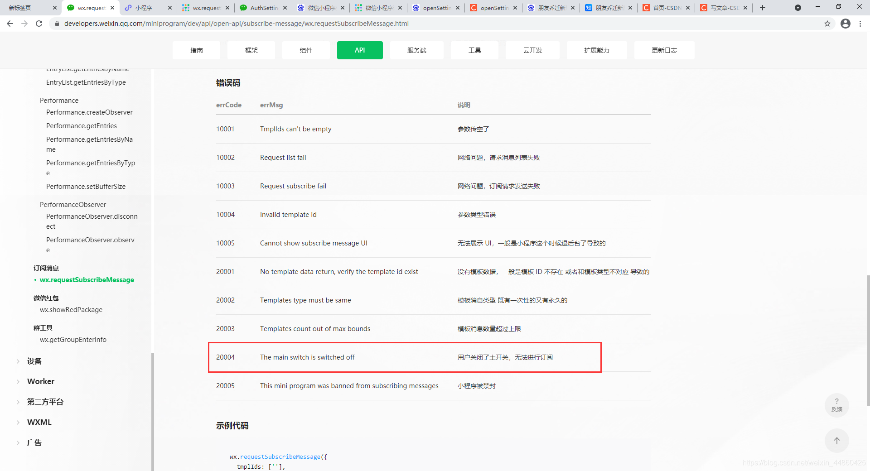Viewport: 870px width, 471px height.
Task: Open wx.getGroupEnterInfo in sidebar
Action: pyautogui.click(x=73, y=340)
